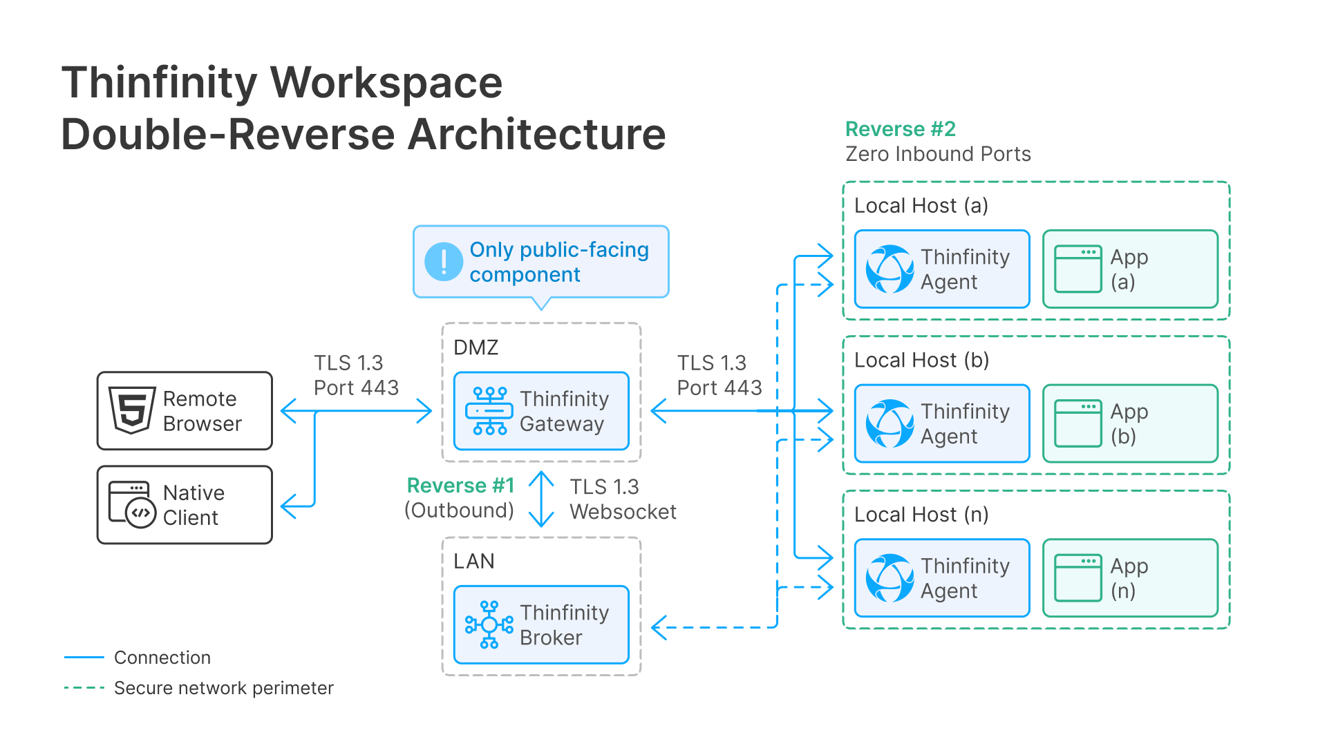Click the Thinfinity Gateway network icon

click(x=489, y=411)
